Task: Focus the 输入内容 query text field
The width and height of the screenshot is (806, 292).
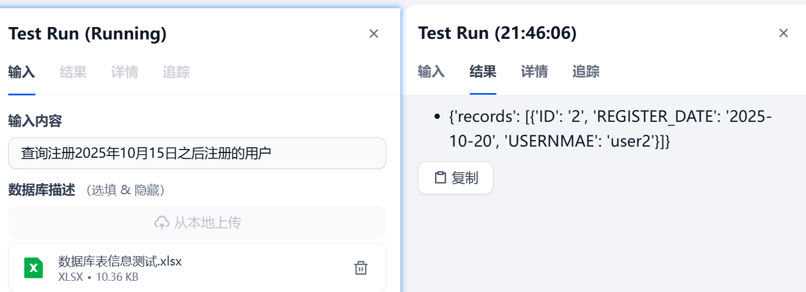Action: click(x=197, y=153)
